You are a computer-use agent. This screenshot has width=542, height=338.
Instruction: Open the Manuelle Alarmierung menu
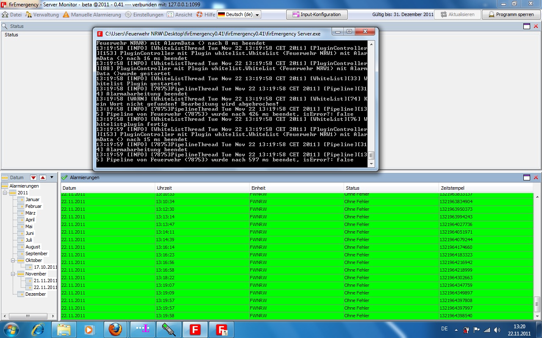click(x=92, y=14)
